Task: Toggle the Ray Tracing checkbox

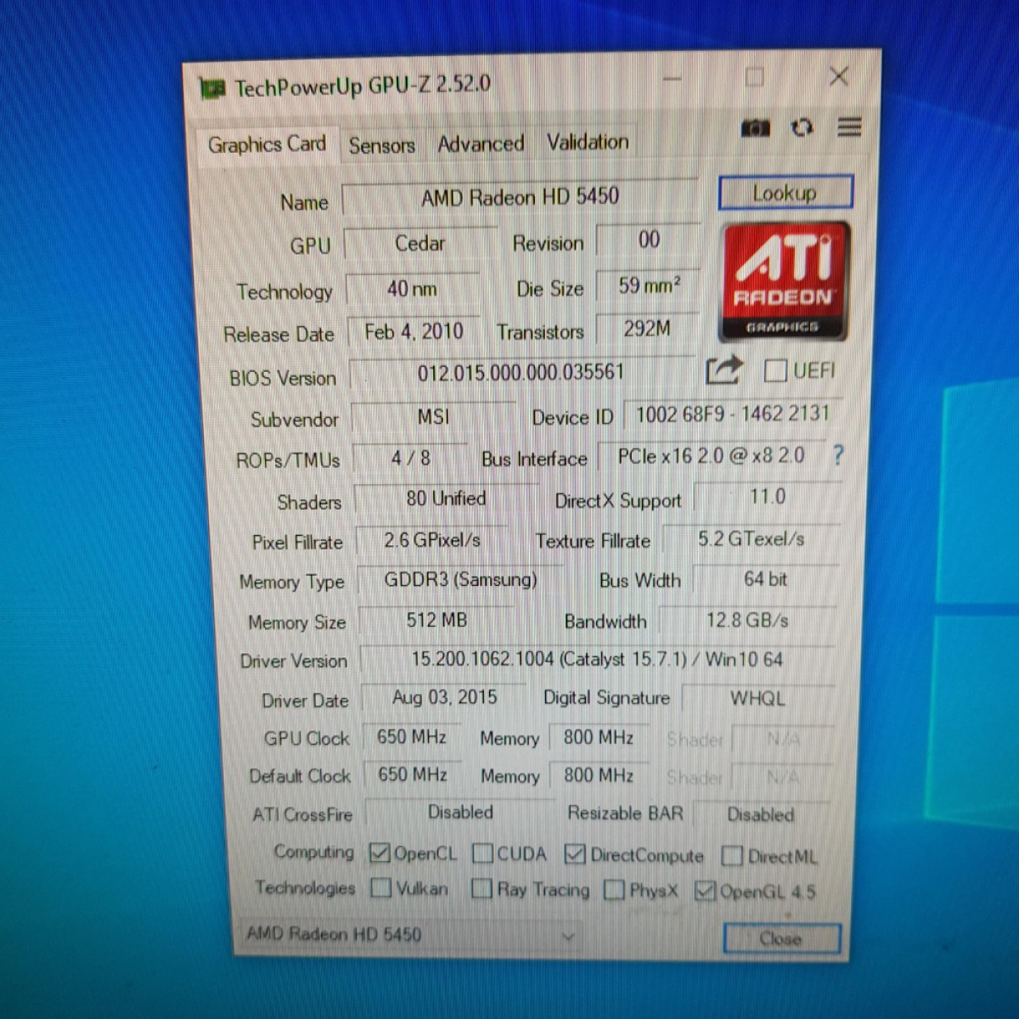Action: (481, 888)
